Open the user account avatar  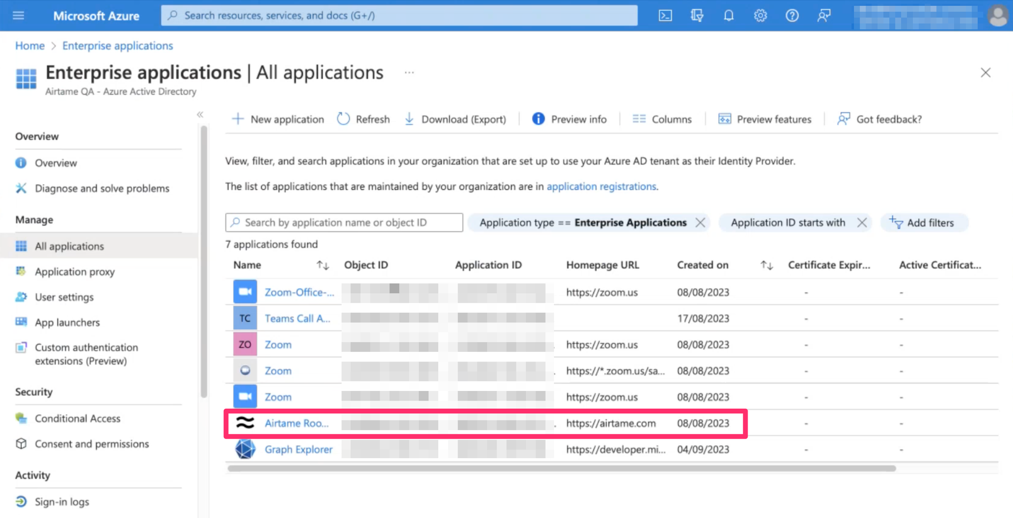pos(998,16)
